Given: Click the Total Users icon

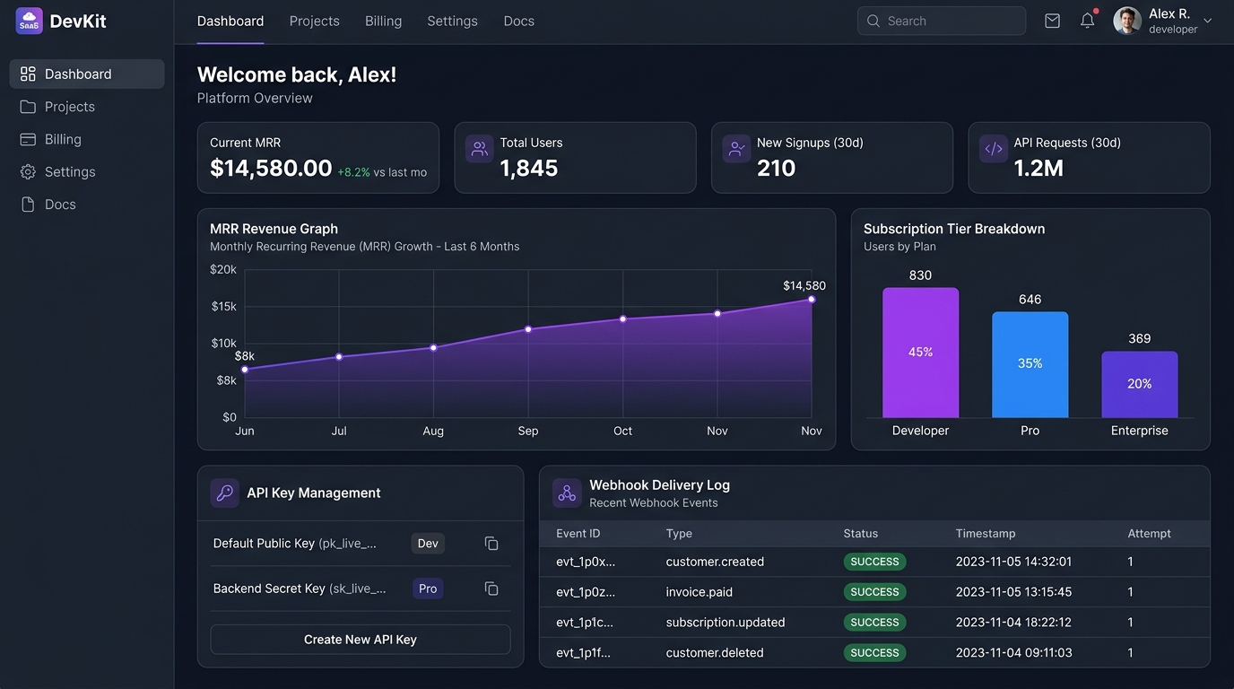Looking at the screenshot, I should coord(480,149).
